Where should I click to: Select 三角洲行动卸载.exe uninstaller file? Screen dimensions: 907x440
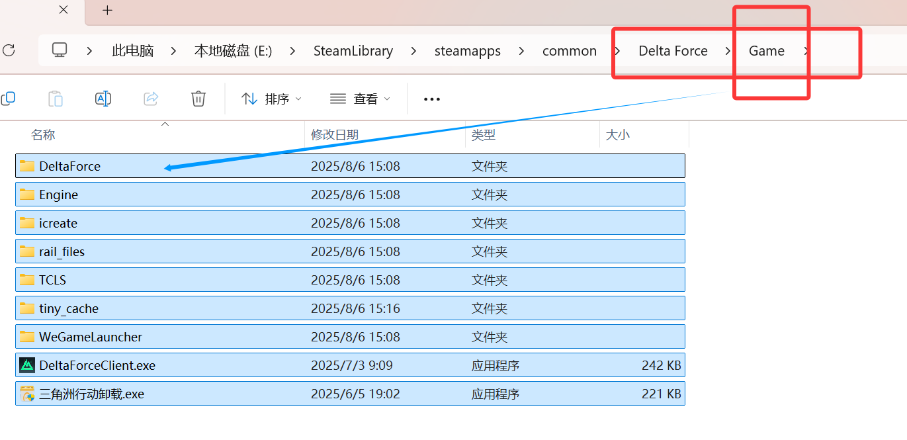click(91, 394)
